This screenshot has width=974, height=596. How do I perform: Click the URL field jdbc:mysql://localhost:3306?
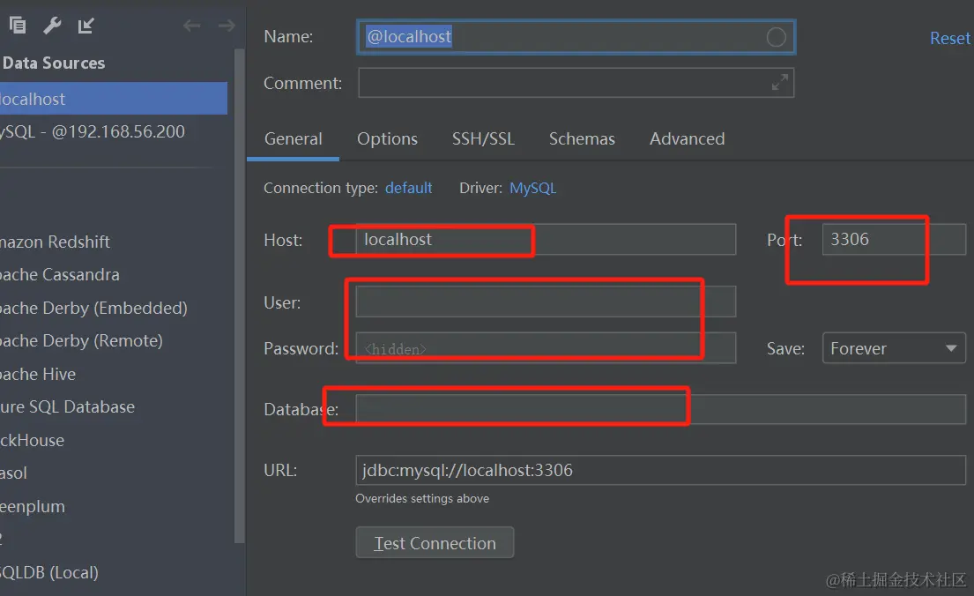click(660, 470)
